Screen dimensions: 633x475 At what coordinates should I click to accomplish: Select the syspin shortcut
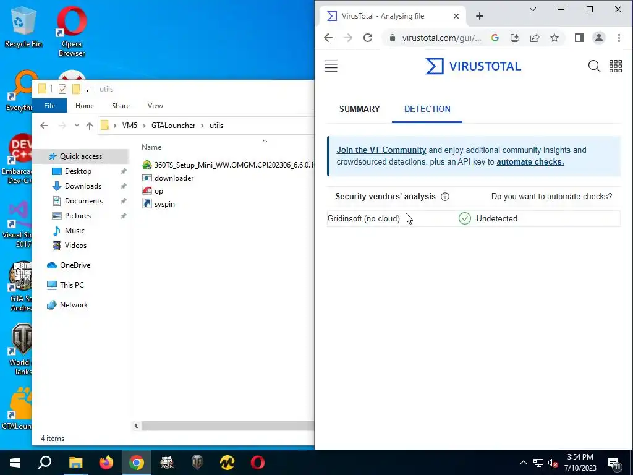point(159,204)
